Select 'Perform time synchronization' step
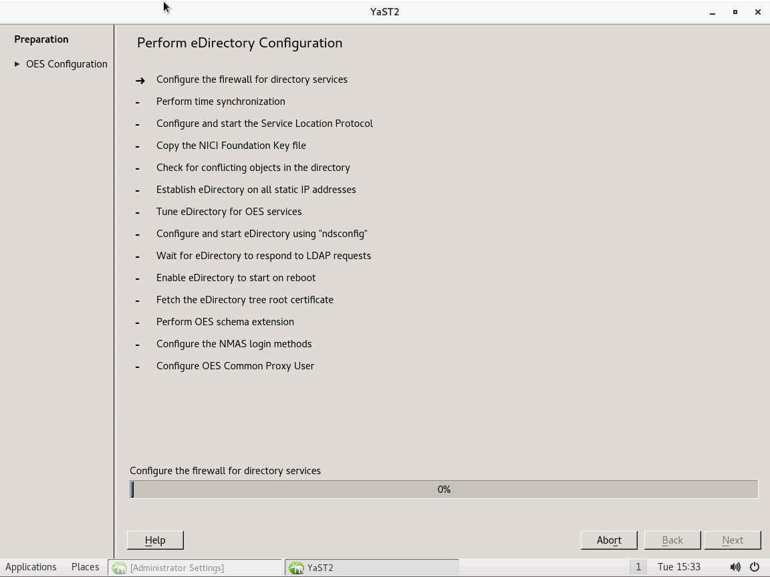 coord(221,102)
